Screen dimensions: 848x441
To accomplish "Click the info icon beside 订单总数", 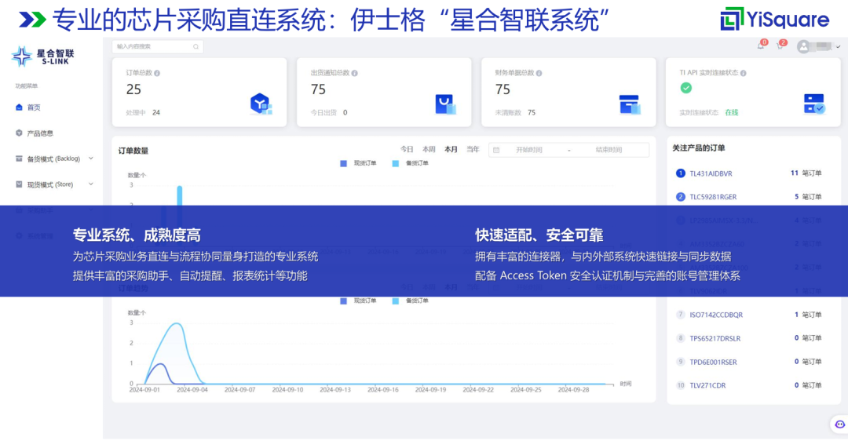I will click(x=157, y=73).
